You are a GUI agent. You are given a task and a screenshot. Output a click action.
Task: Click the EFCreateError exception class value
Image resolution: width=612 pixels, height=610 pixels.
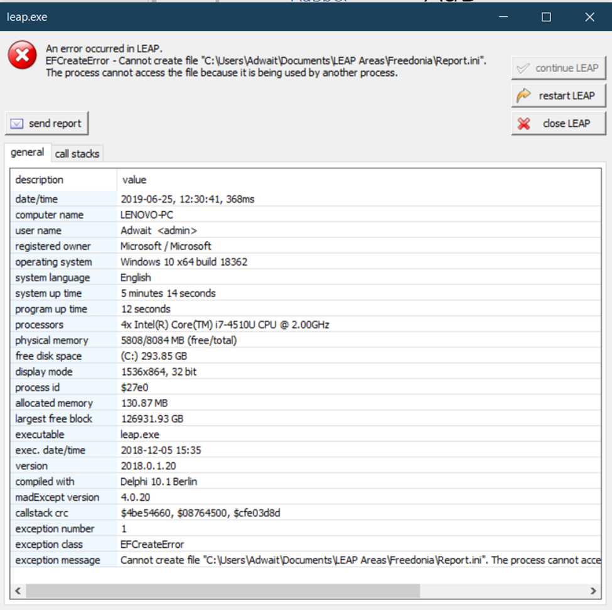pyautogui.click(x=152, y=545)
